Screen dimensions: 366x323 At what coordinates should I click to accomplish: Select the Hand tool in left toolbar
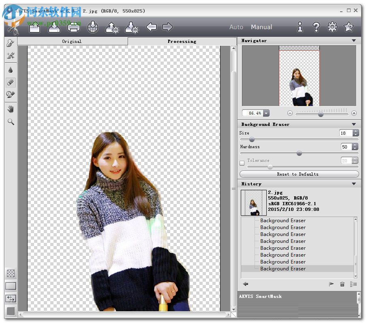point(11,109)
